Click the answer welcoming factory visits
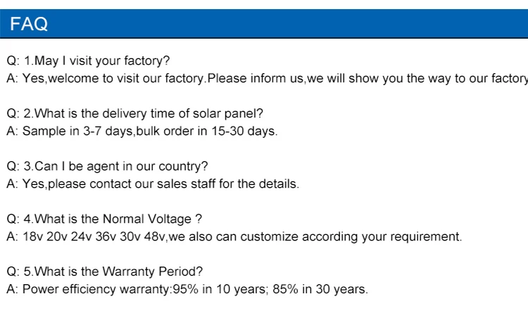 (268, 78)
